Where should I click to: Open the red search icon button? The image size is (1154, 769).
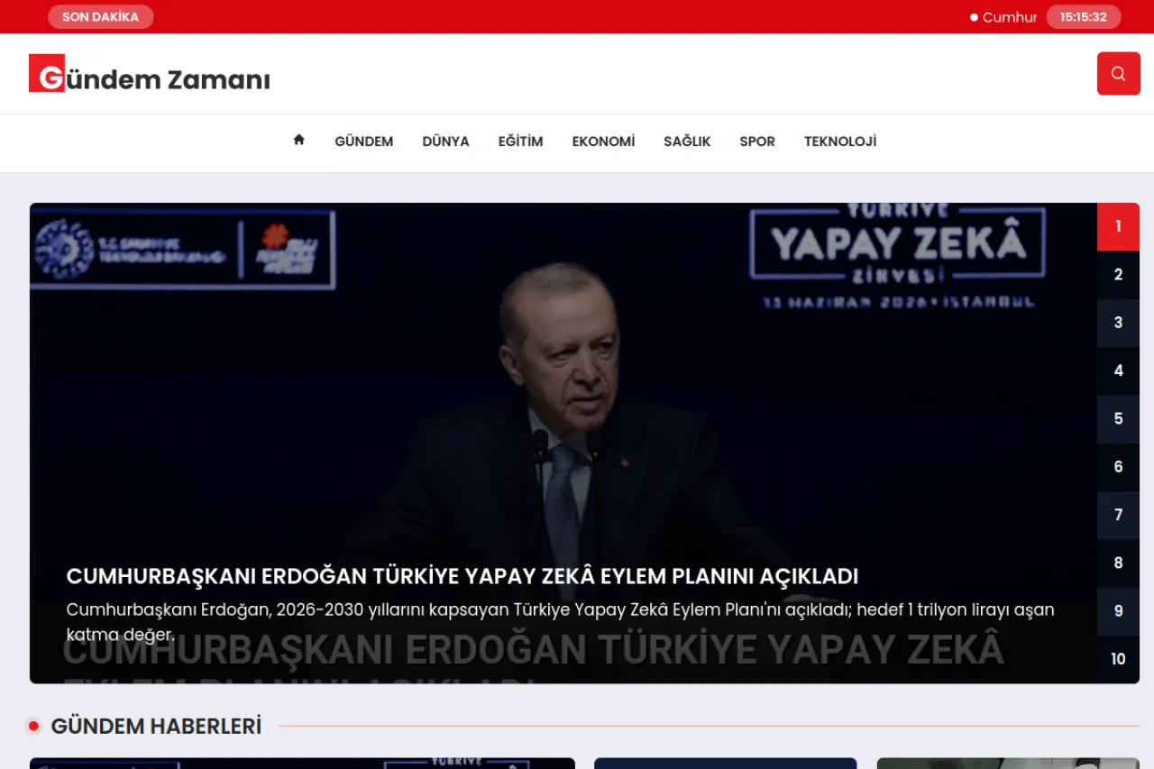pos(1118,73)
